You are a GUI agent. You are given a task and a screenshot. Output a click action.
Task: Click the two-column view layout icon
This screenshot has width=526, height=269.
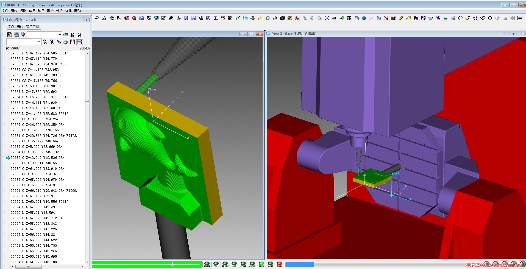tap(512, 18)
